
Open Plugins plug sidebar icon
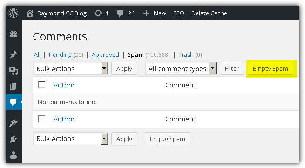pyautogui.click(x=14, y=139)
